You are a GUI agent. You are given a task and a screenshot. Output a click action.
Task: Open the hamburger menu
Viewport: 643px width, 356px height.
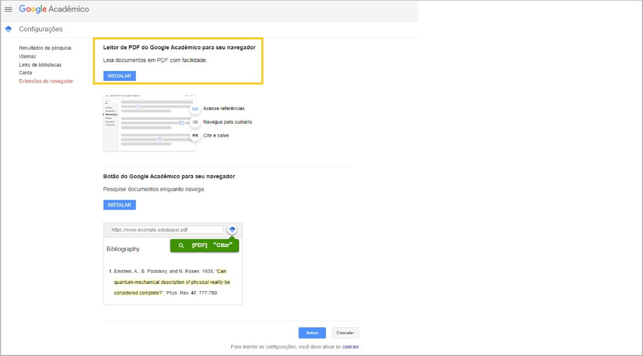click(x=8, y=9)
